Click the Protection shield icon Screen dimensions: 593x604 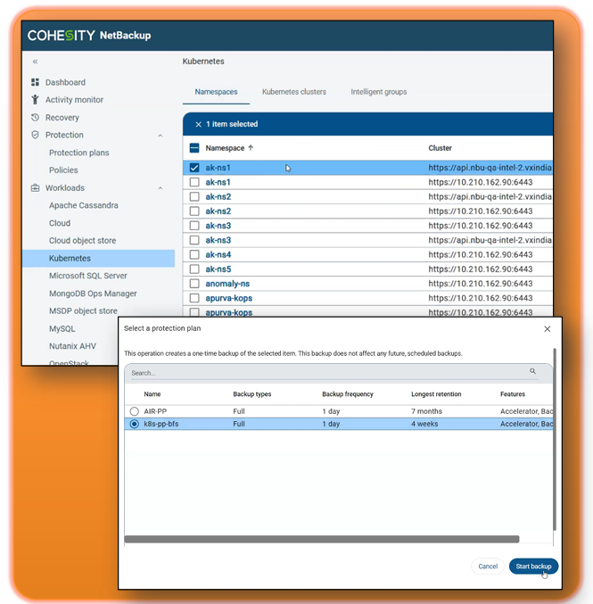click(x=35, y=135)
